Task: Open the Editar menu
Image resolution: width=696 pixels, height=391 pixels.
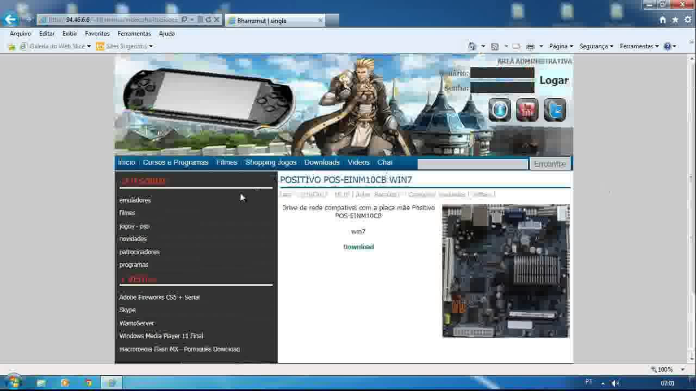Action: point(47,33)
